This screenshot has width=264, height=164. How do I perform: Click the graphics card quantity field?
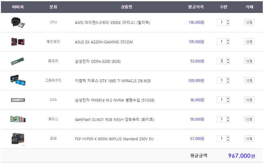(222, 80)
